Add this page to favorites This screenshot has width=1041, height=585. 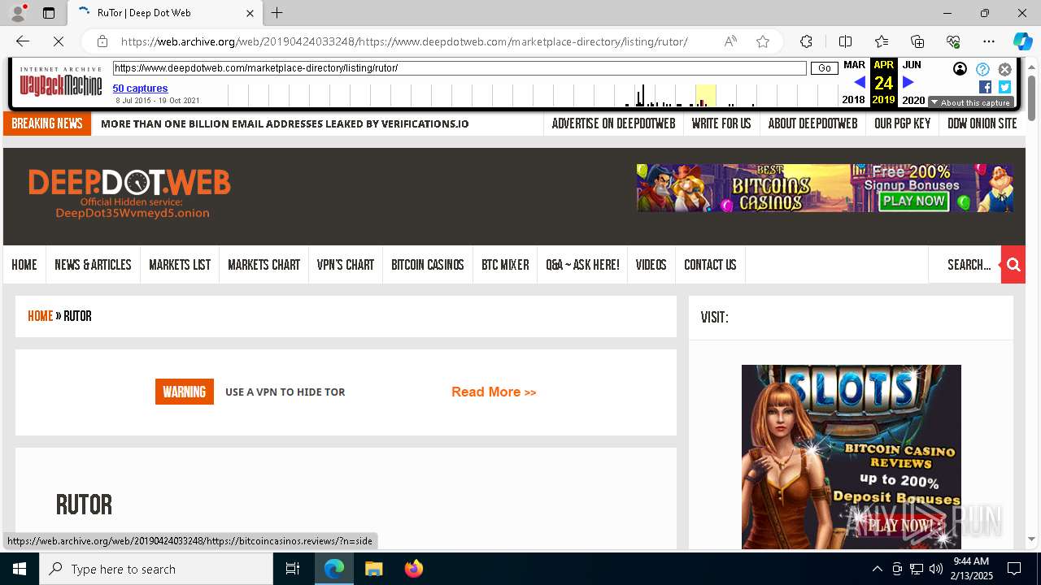click(x=762, y=41)
